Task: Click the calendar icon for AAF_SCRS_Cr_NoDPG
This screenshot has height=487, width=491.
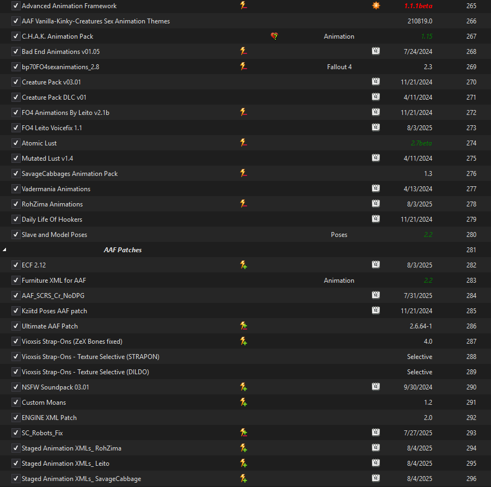Action: click(376, 295)
